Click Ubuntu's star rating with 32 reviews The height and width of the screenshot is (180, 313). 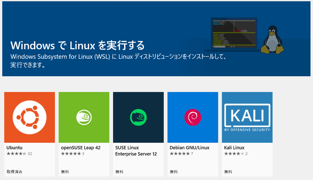pyautogui.click(x=19, y=154)
